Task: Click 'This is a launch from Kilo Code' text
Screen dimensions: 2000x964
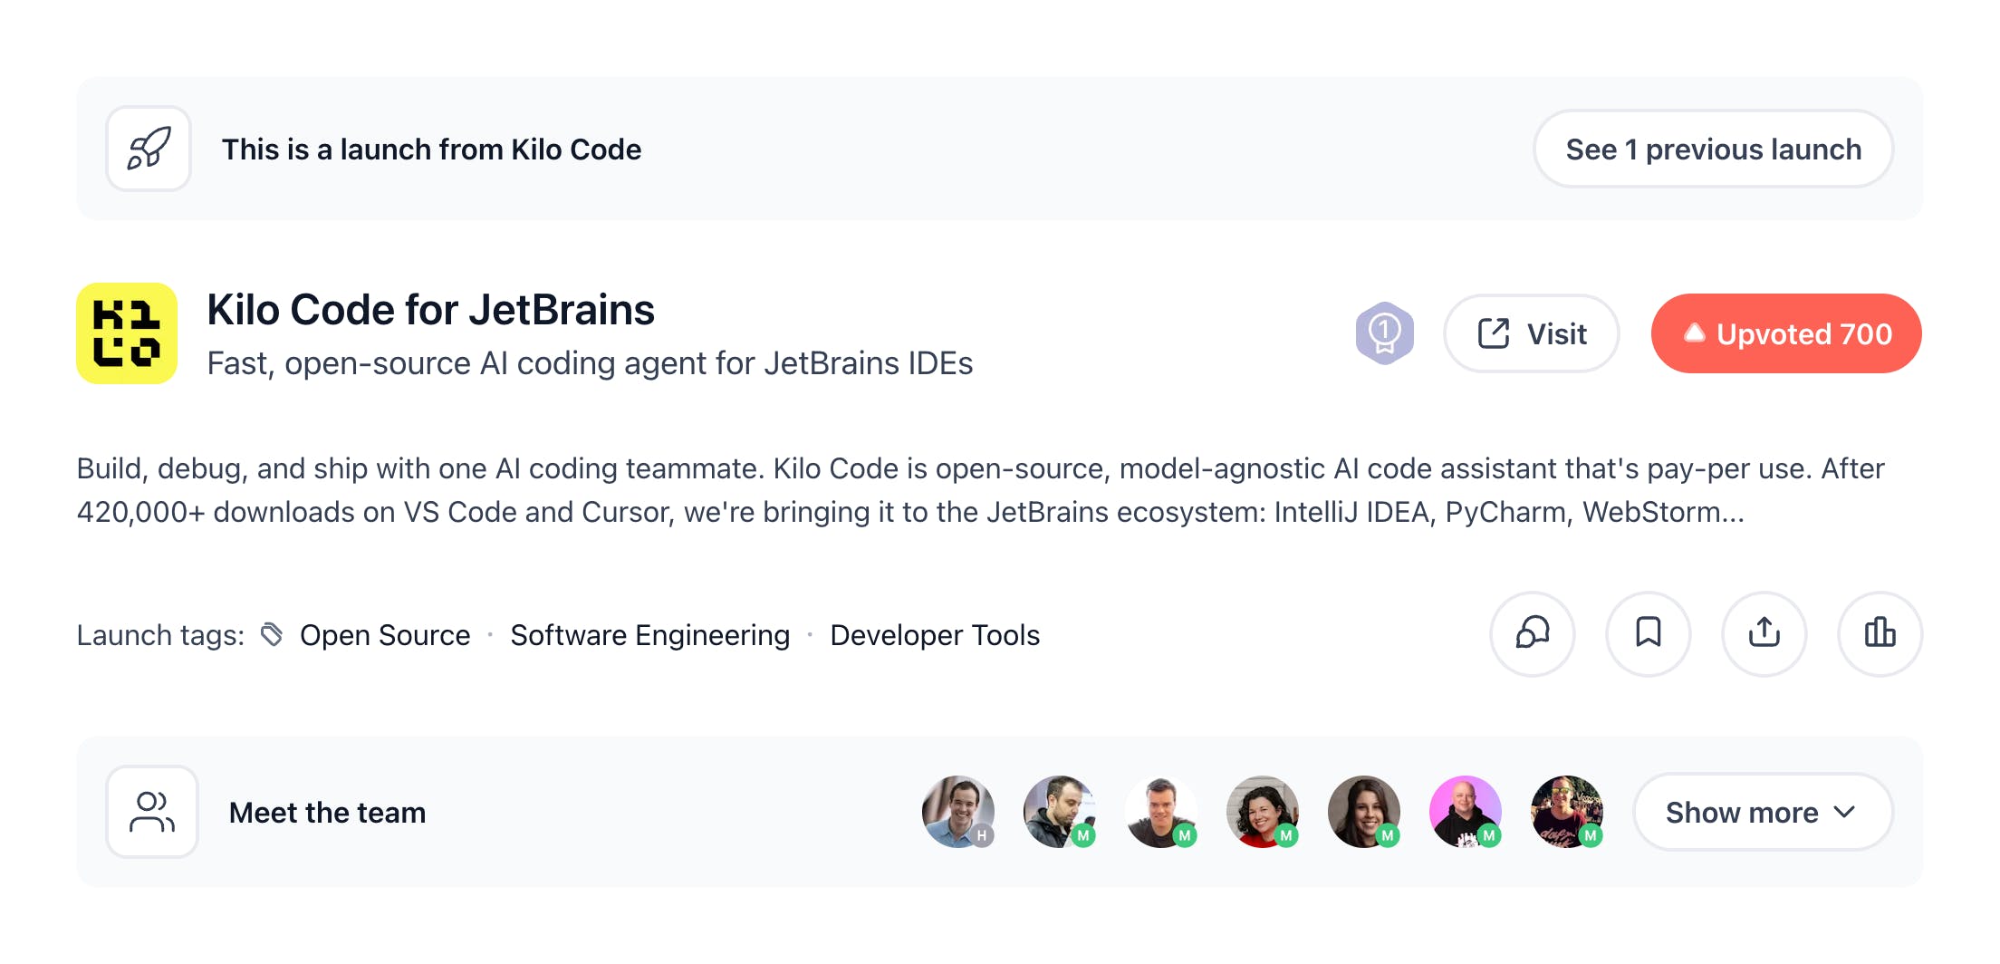Action: 431,149
